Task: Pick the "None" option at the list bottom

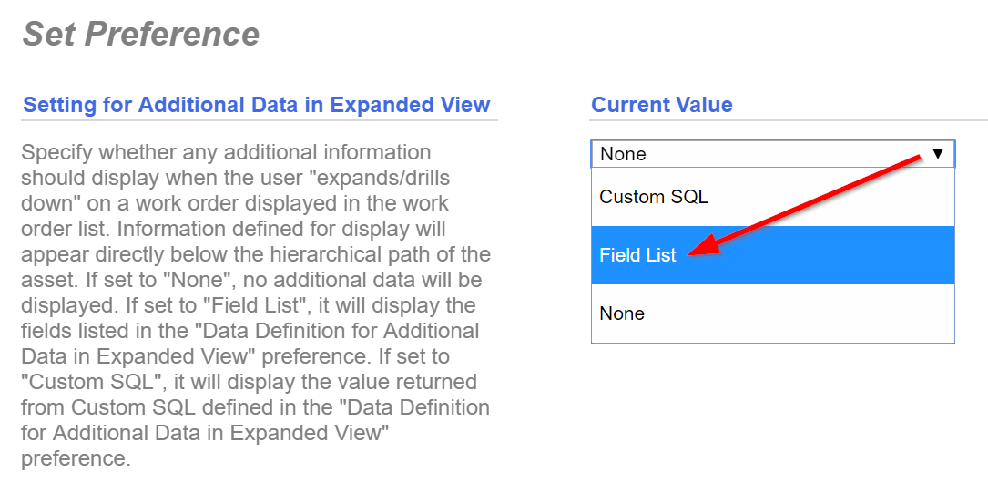Action: [x=622, y=313]
